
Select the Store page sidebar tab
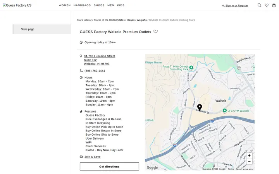tap(42, 29)
